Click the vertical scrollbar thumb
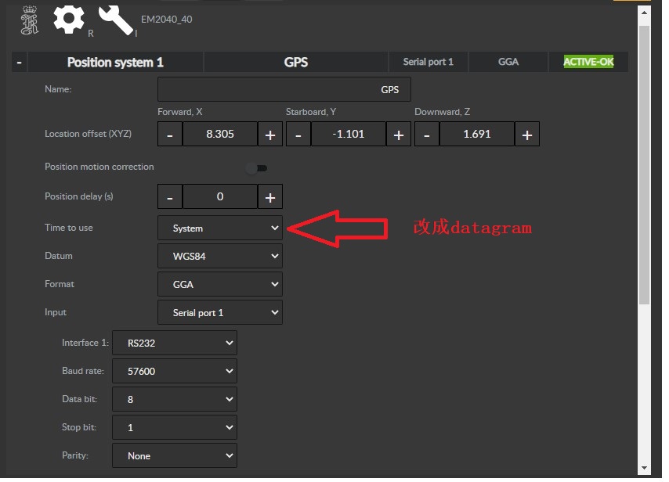Image resolution: width=669 pixels, height=482 pixels. point(644,165)
